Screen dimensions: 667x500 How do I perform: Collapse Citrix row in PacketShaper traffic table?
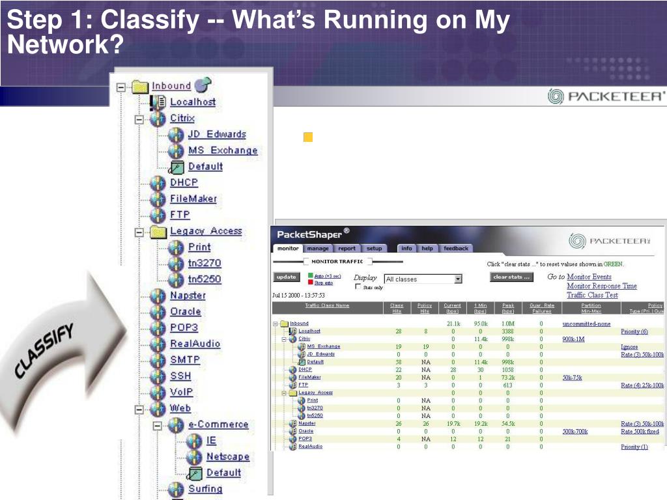point(284,339)
